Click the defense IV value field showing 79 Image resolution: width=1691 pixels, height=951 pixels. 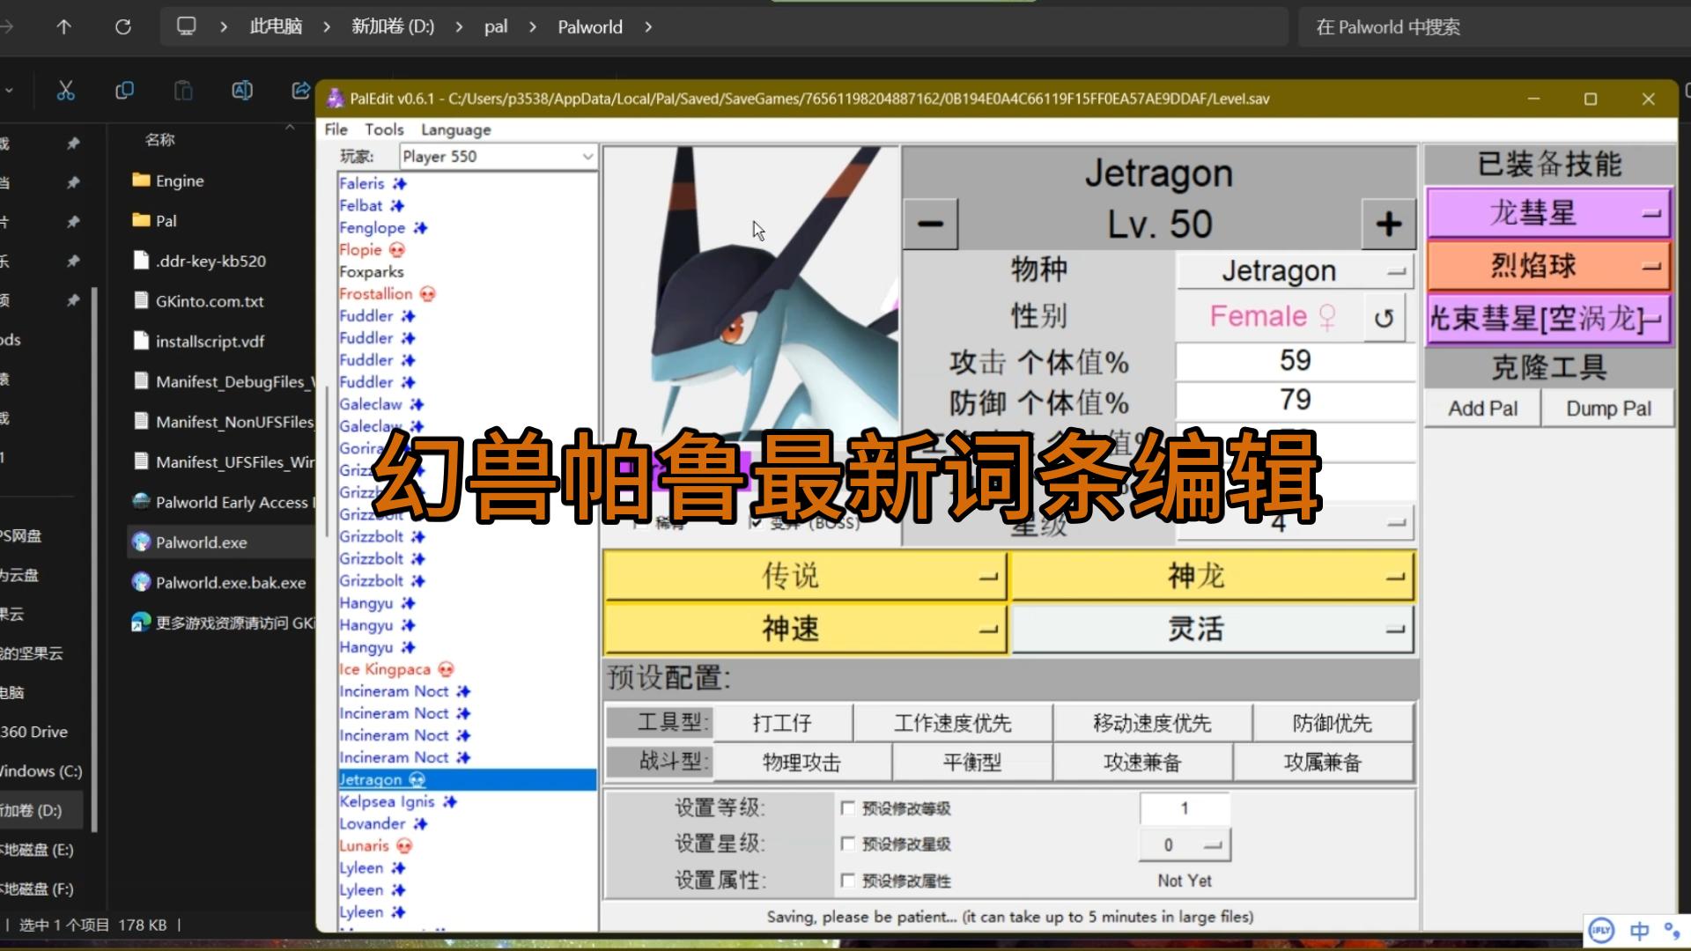tap(1295, 401)
